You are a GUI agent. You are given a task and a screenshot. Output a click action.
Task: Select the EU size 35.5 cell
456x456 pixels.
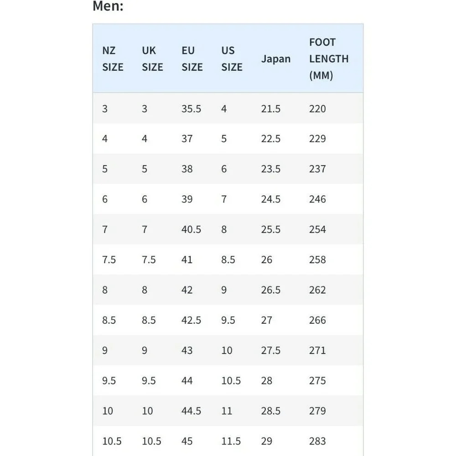[x=191, y=109]
